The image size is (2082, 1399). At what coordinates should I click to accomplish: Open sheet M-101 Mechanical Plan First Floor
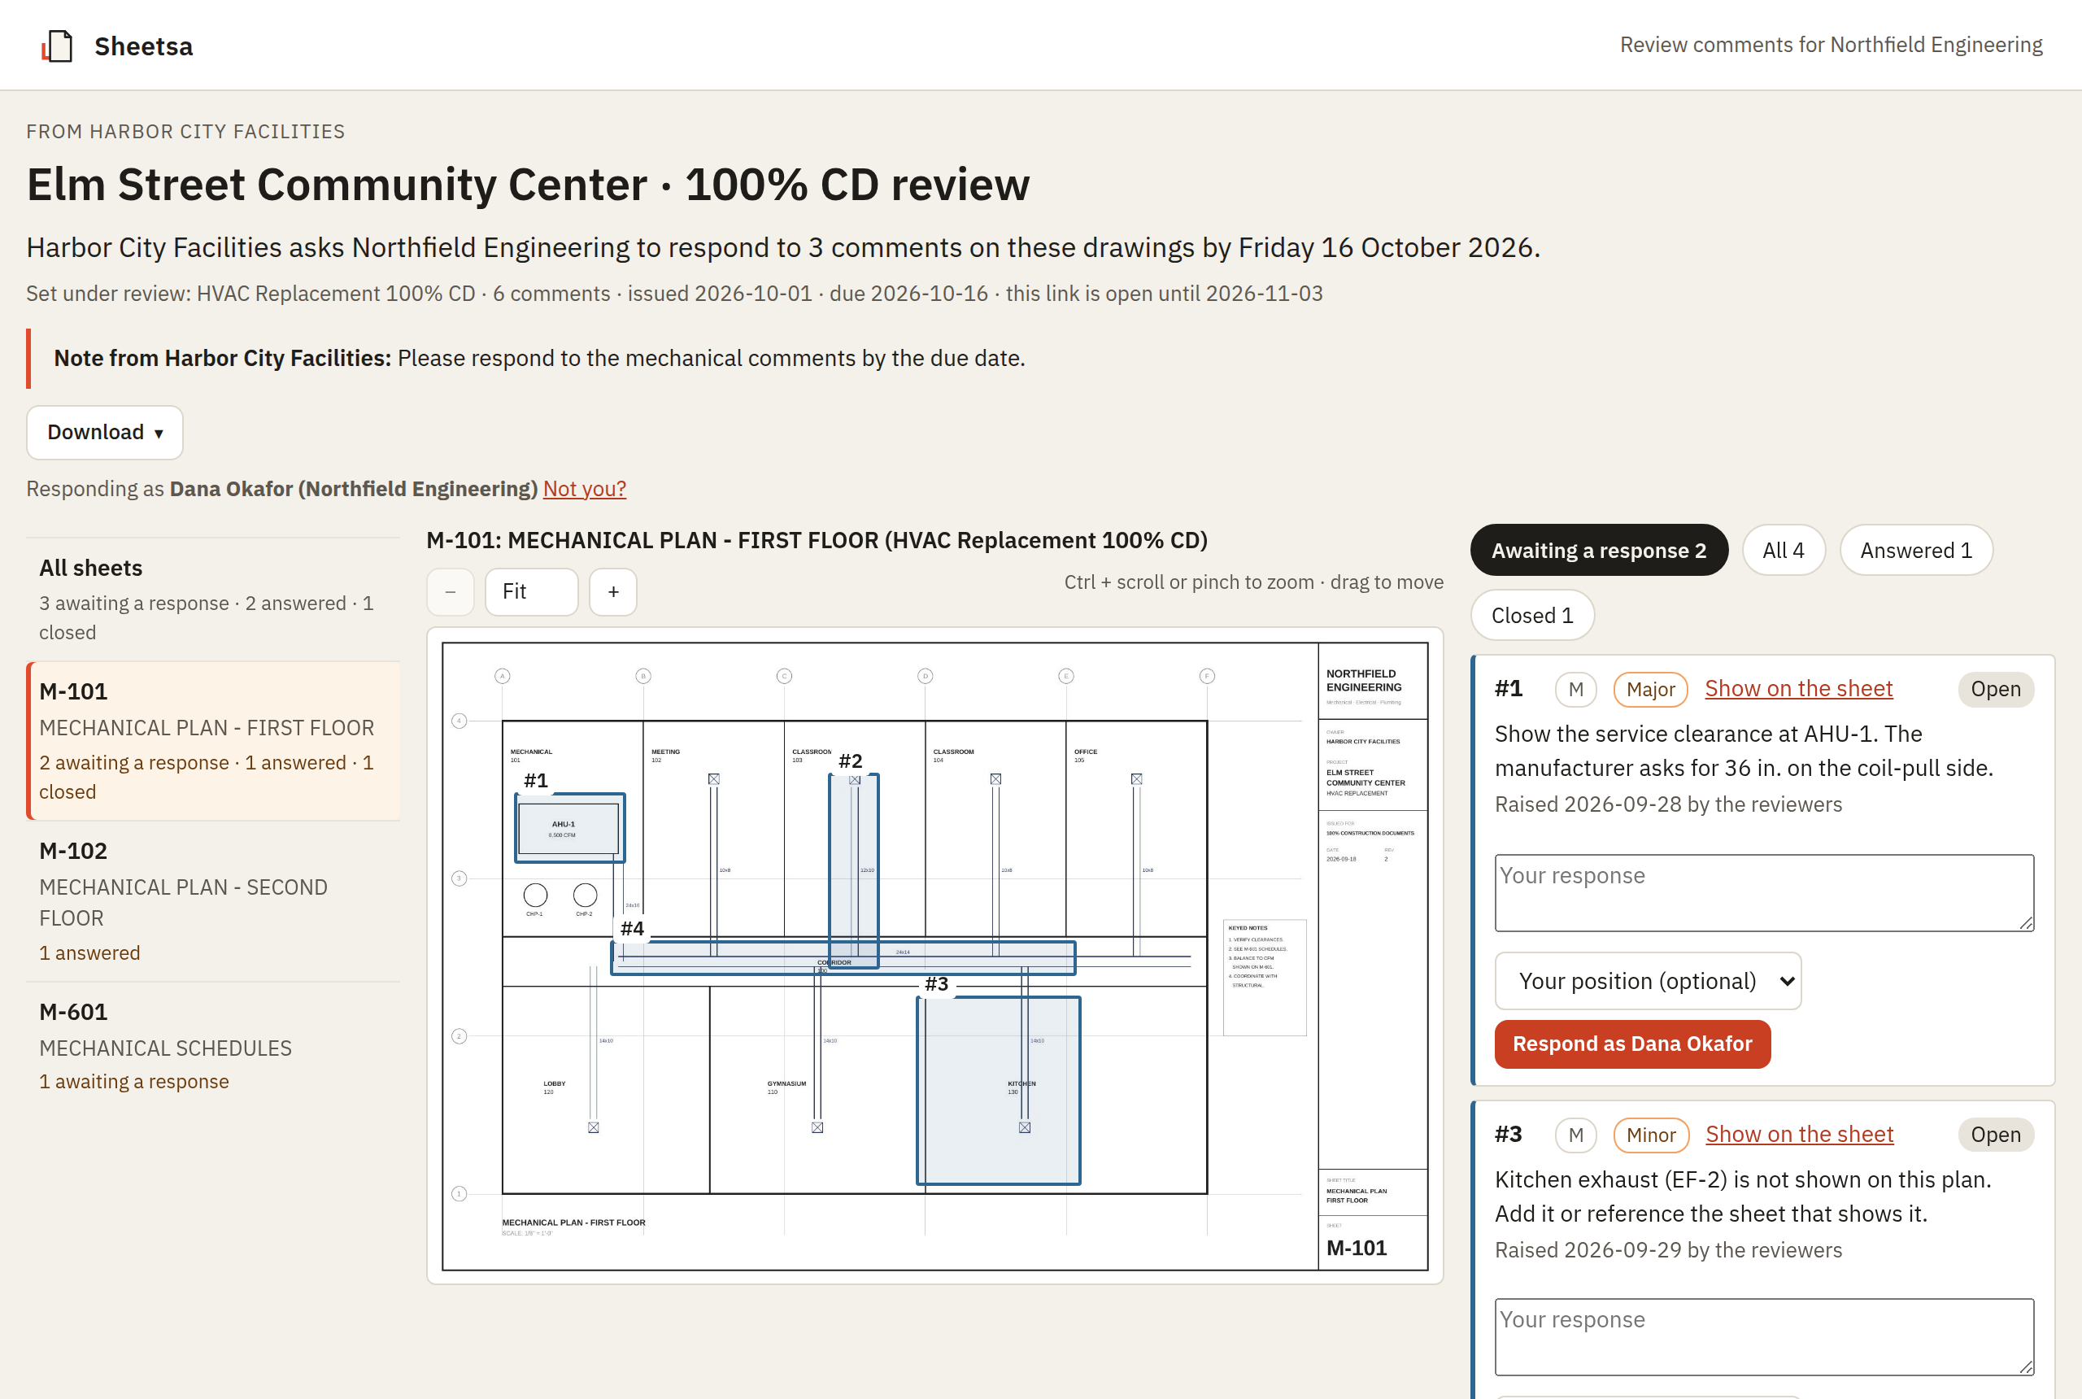213,740
